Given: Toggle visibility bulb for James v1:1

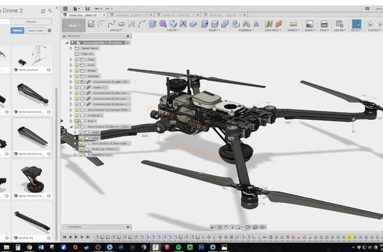Looking at the screenshot, I should [x=76, y=87].
